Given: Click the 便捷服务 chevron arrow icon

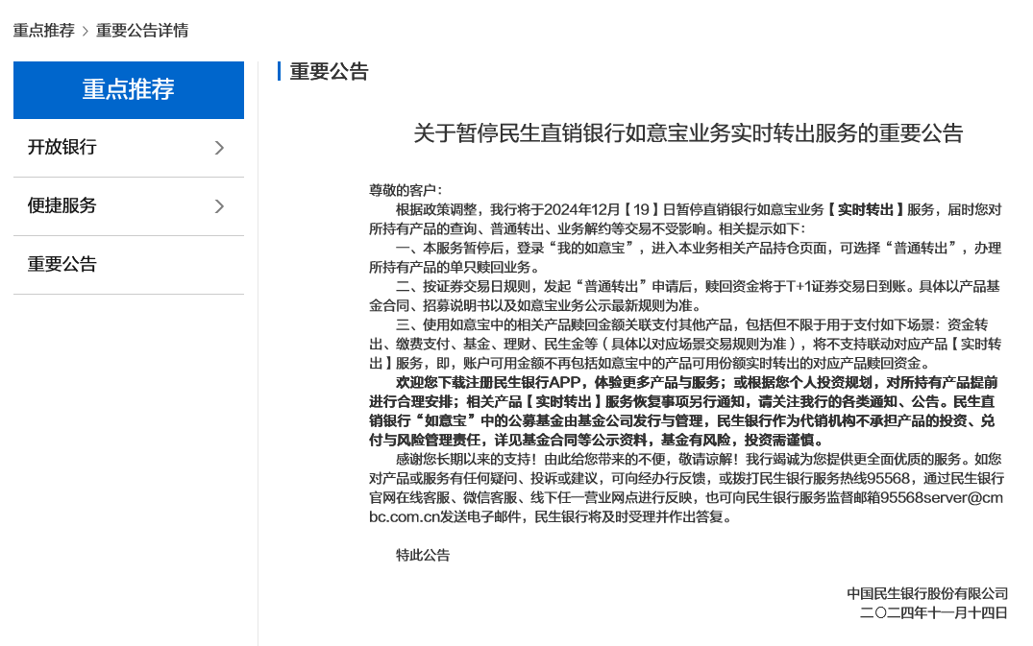Looking at the screenshot, I should [219, 205].
